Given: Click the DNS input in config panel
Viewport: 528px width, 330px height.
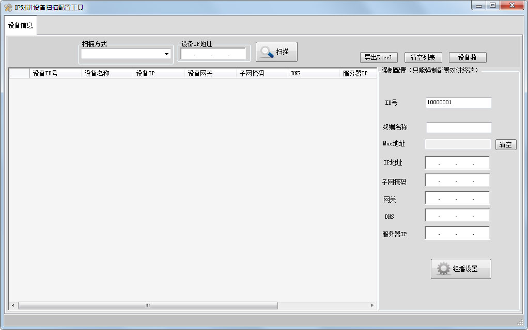Looking at the screenshot, I should click(x=457, y=216).
